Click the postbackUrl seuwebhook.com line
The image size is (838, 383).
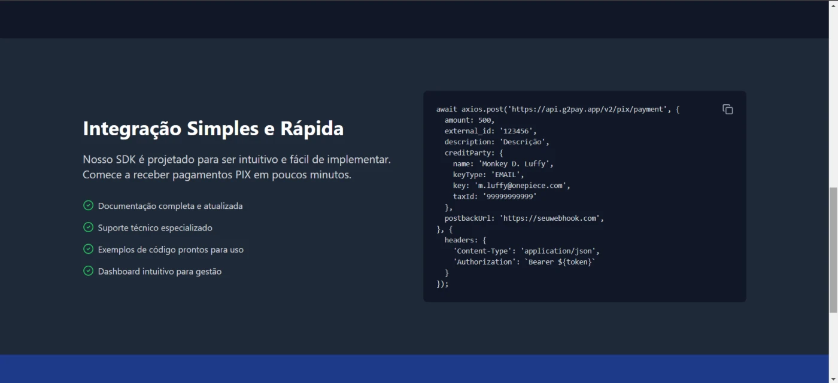click(x=524, y=218)
